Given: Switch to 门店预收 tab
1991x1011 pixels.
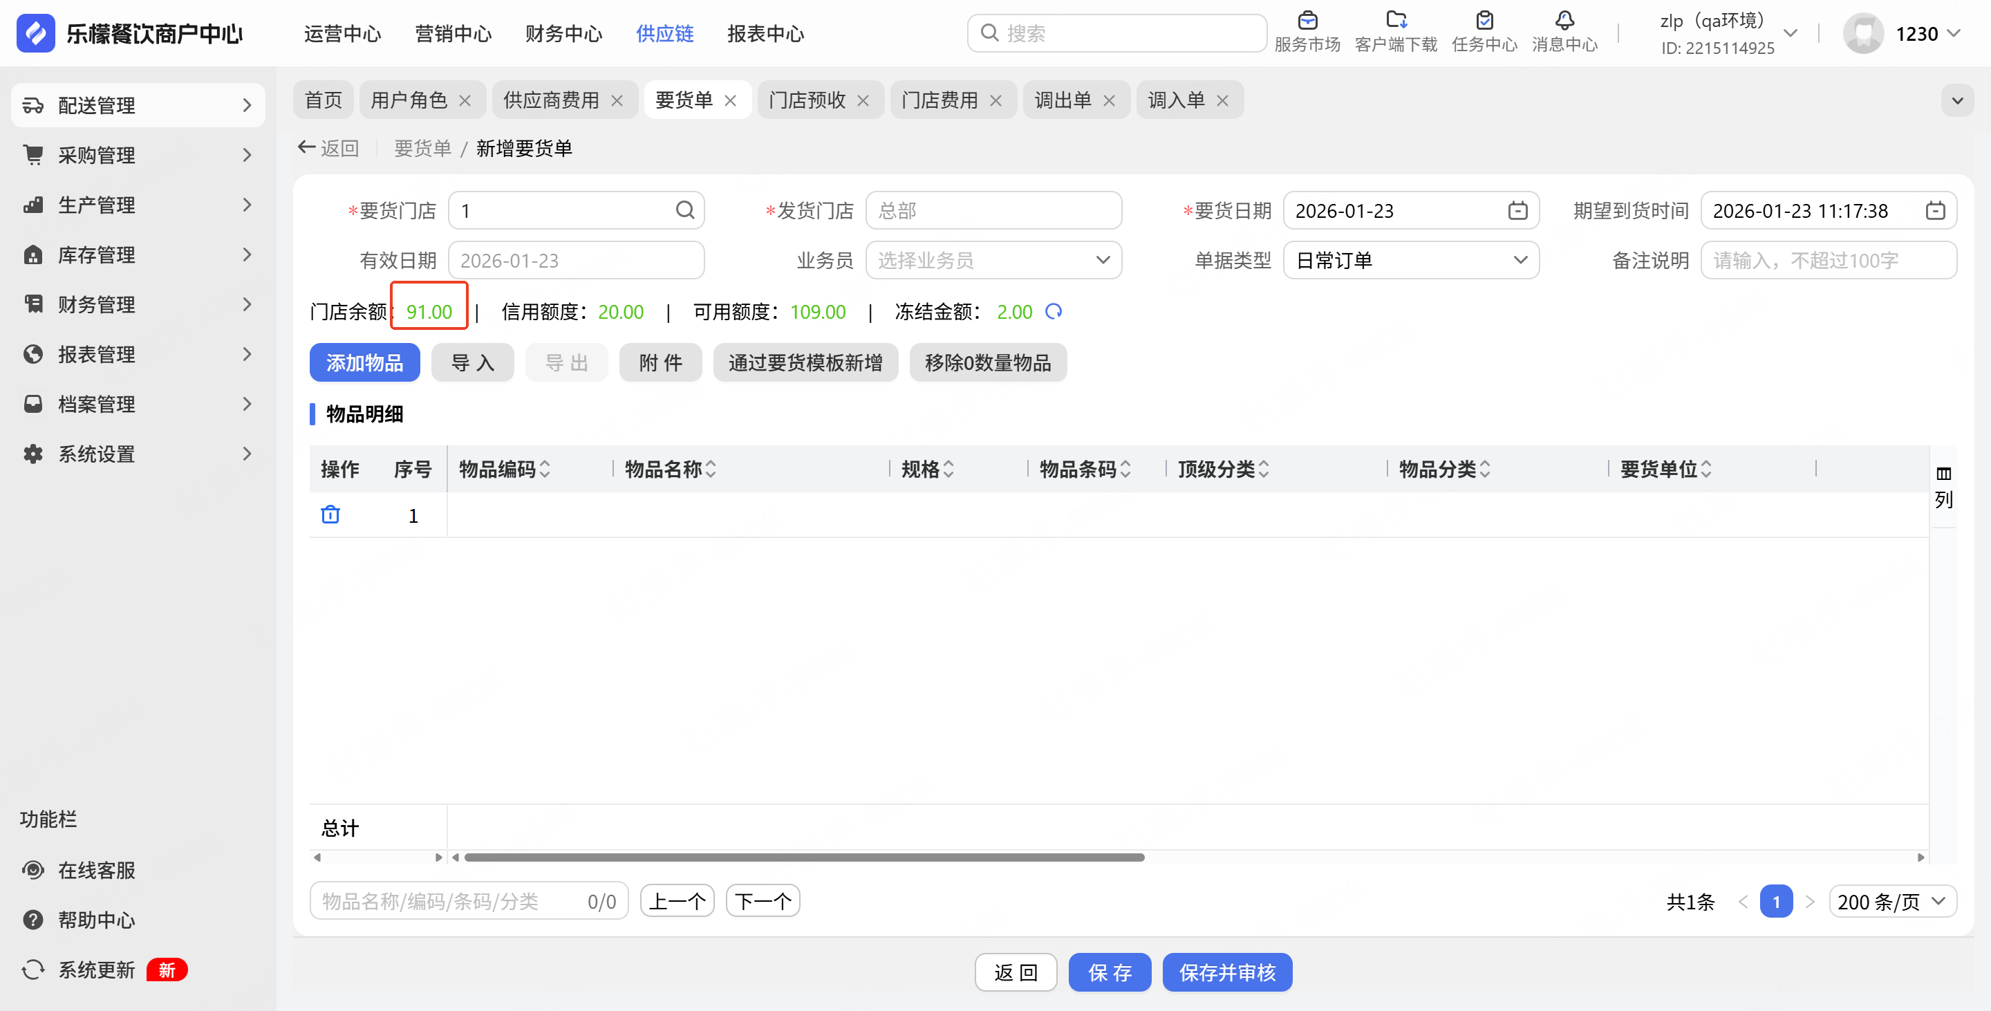Looking at the screenshot, I should [807, 100].
